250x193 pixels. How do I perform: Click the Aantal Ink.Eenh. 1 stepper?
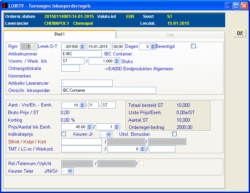coord(116,127)
